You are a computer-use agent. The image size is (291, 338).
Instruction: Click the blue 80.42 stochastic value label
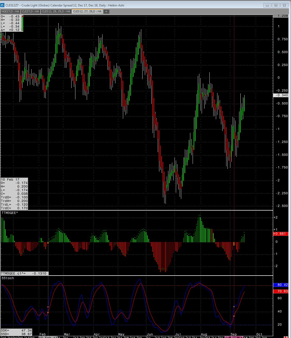pos(281,285)
